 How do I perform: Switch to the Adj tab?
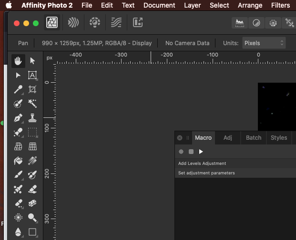click(x=228, y=138)
